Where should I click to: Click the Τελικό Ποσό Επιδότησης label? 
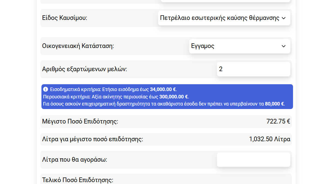click(x=78, y=180)
